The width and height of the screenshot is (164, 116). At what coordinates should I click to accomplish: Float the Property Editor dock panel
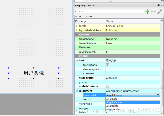[x=159, y=6]
